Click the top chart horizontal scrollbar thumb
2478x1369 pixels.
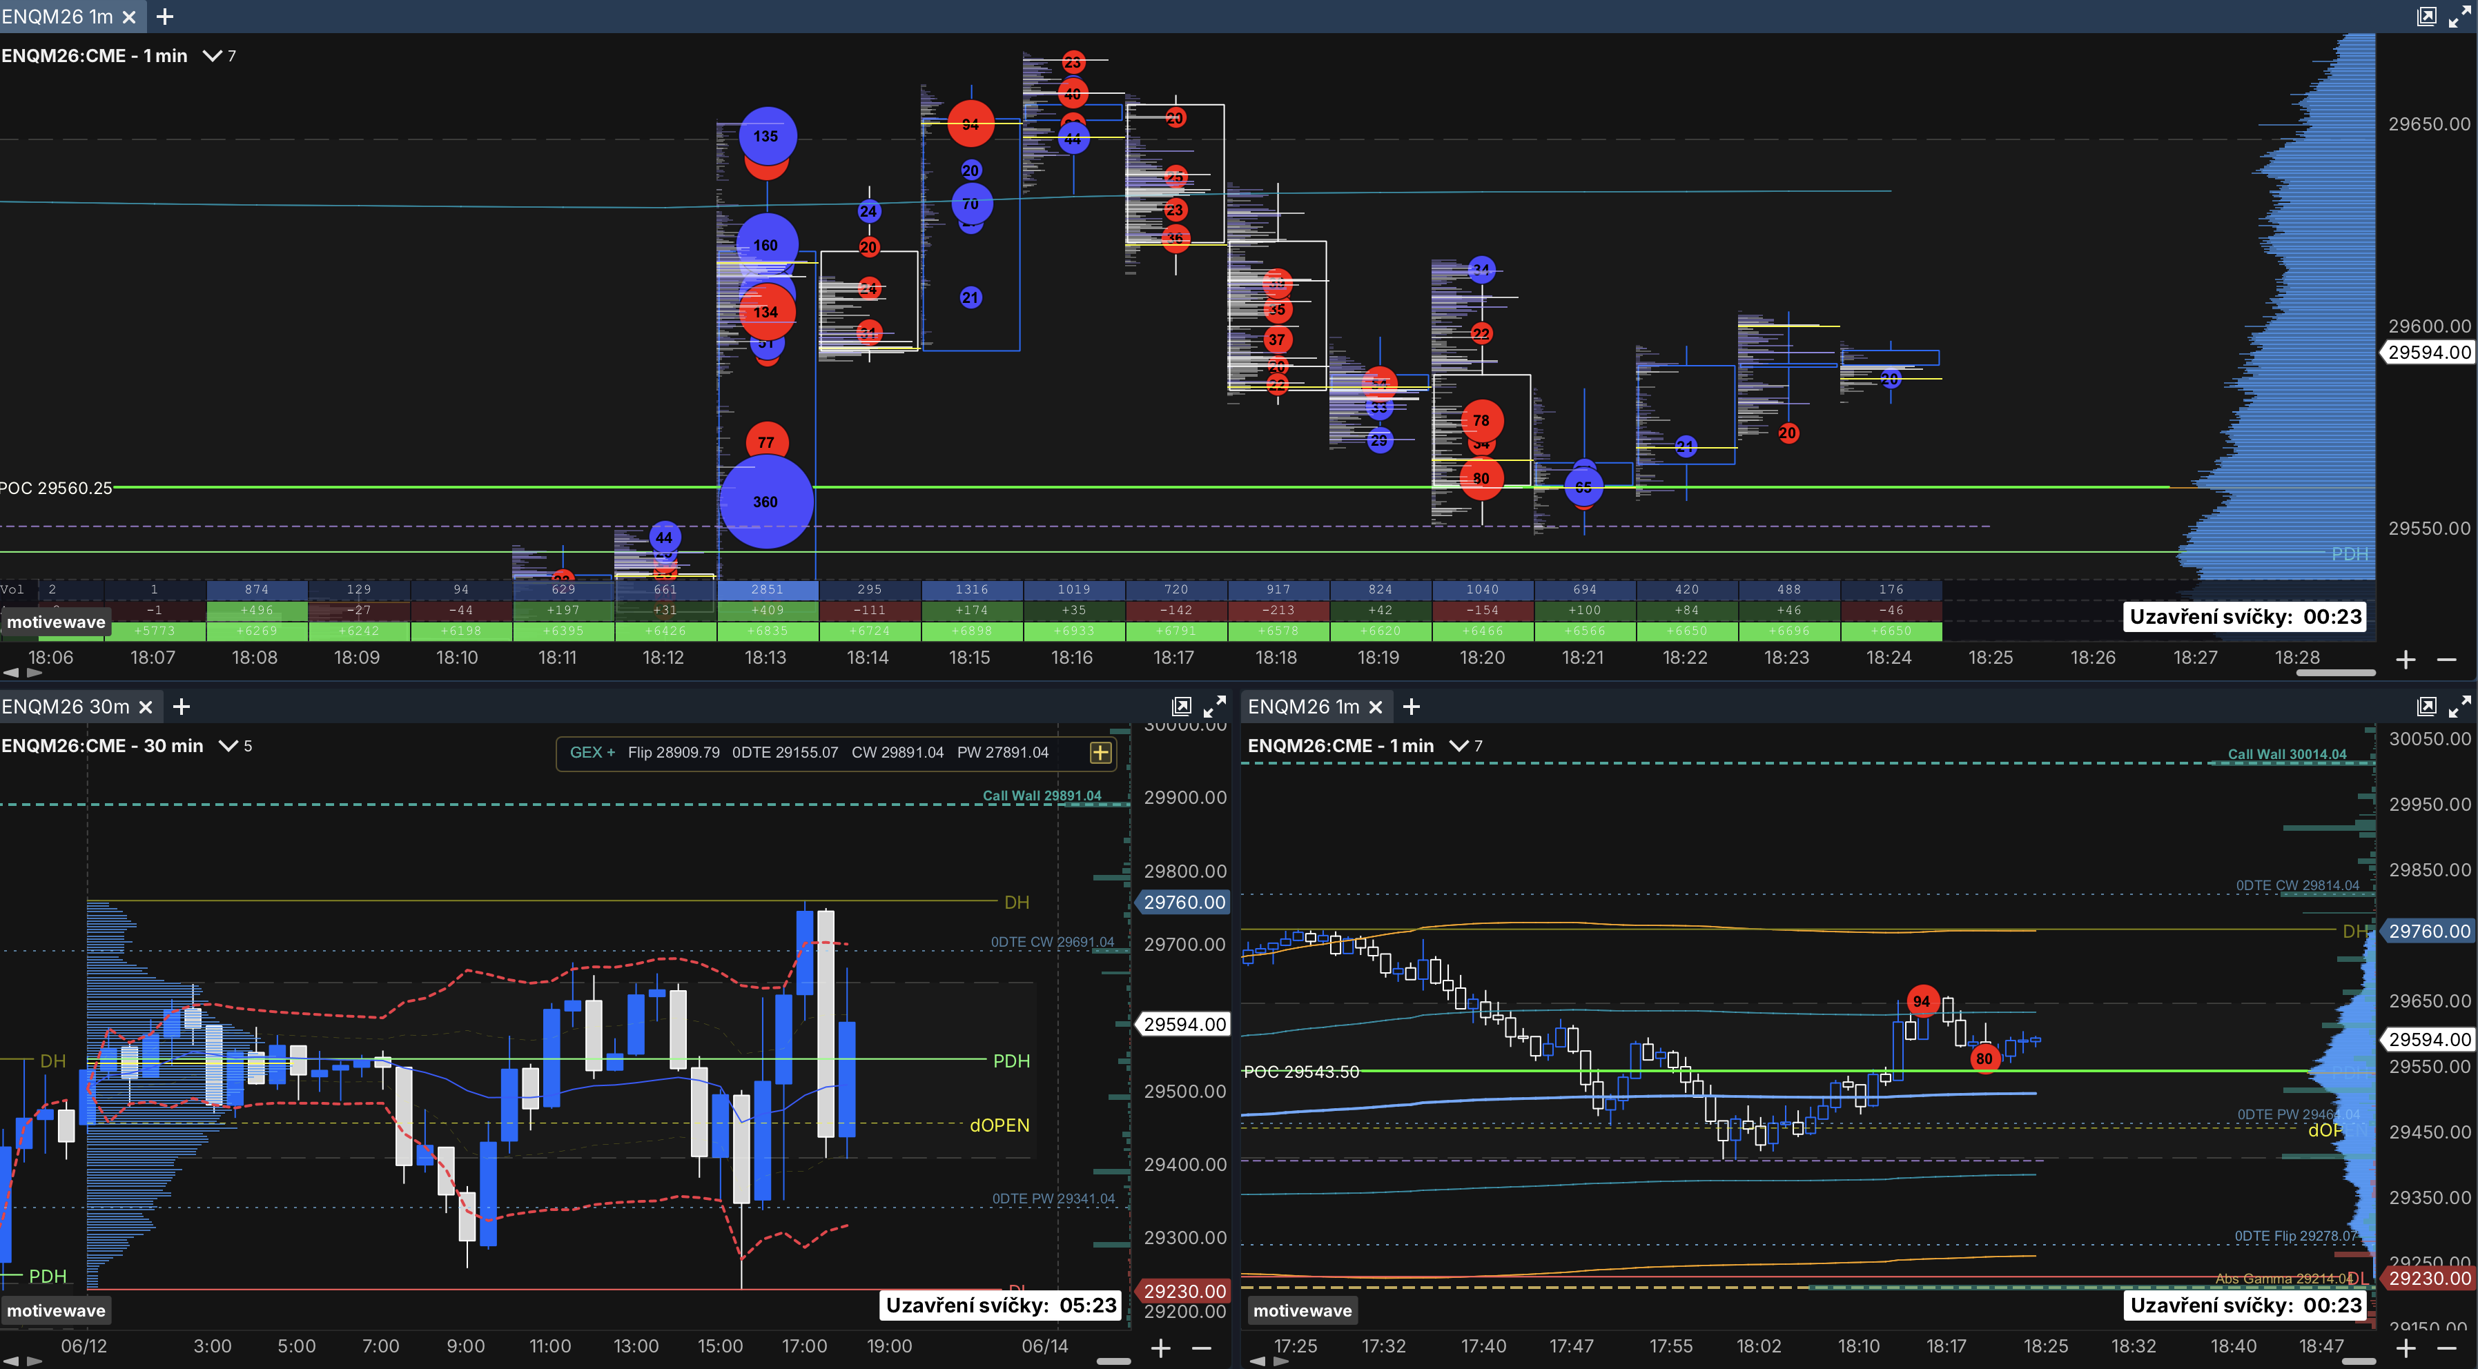coord(2336,673)
